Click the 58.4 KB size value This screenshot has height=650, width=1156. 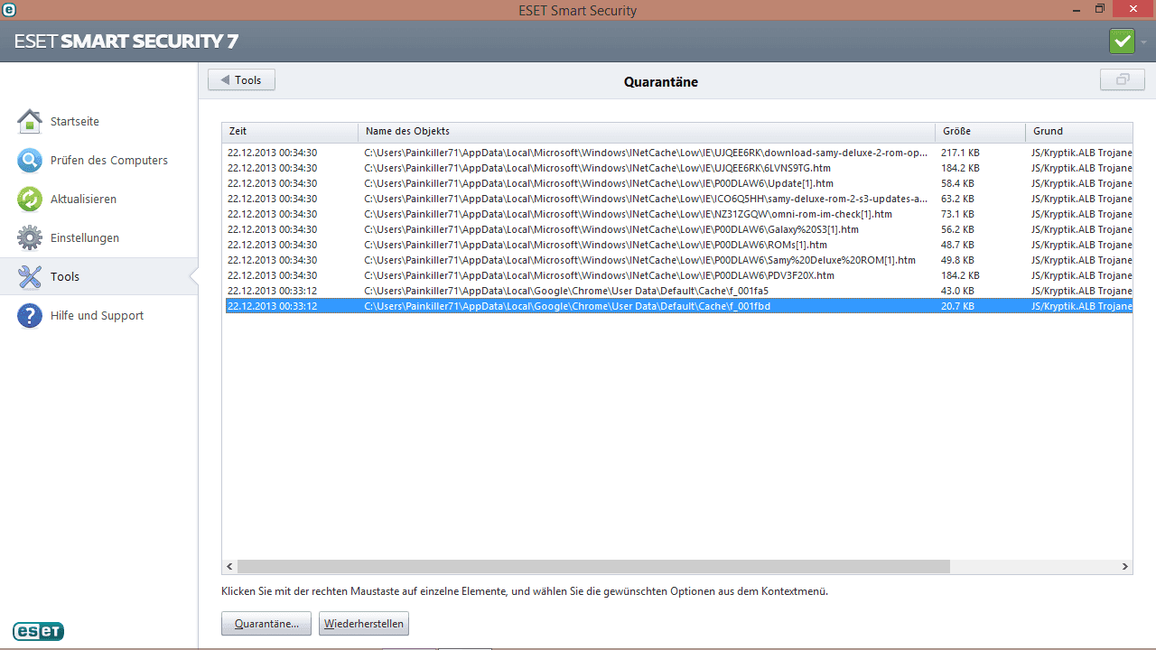pyautogui.click(x=957, y=183)
